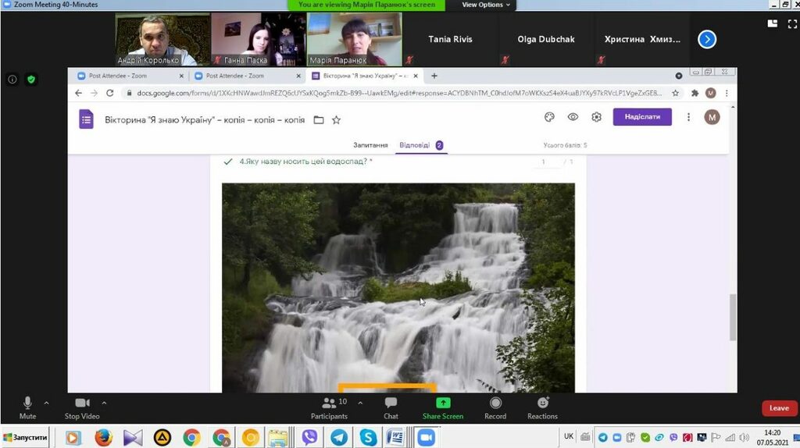Leave the Zoom meeting
Image resolution: width=800 pixels, height=448 pixels.
(779, 408)
